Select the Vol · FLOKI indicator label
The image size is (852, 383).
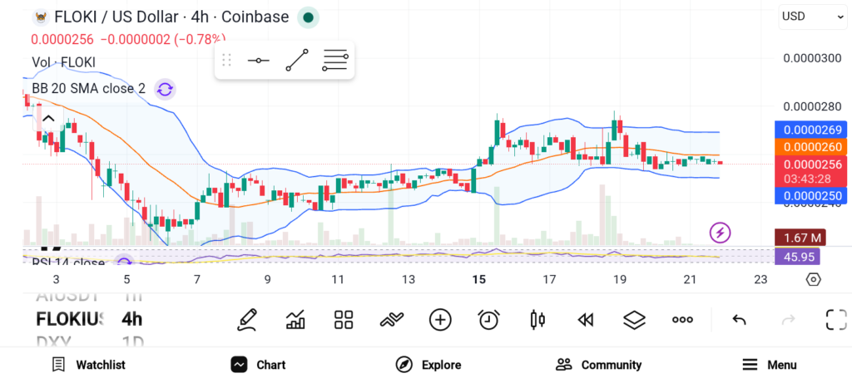tap(63, 62)
